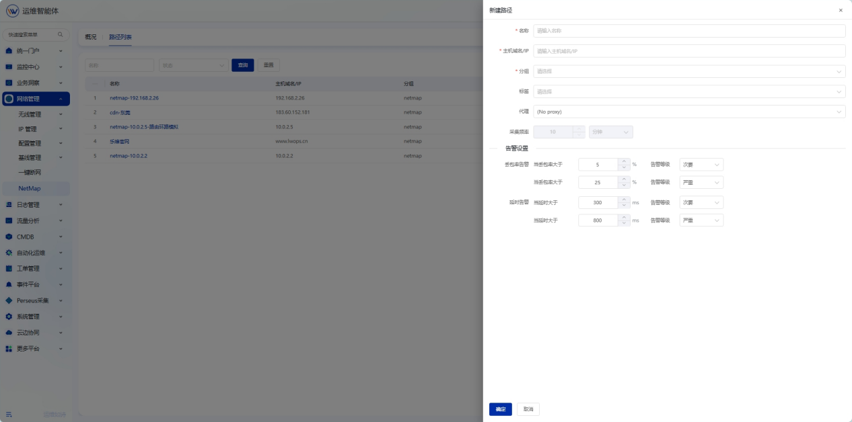Open the 一键断网 menu item
This screenshot has width=852, height=422.
30,173
